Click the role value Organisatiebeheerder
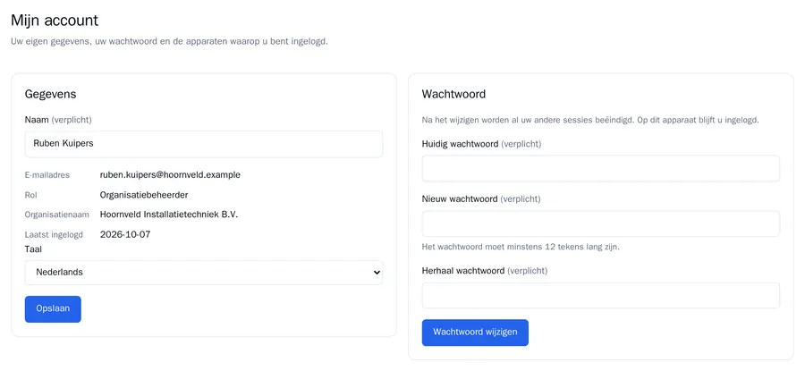Screen dimensions: 805x371 tap(144, 195)
